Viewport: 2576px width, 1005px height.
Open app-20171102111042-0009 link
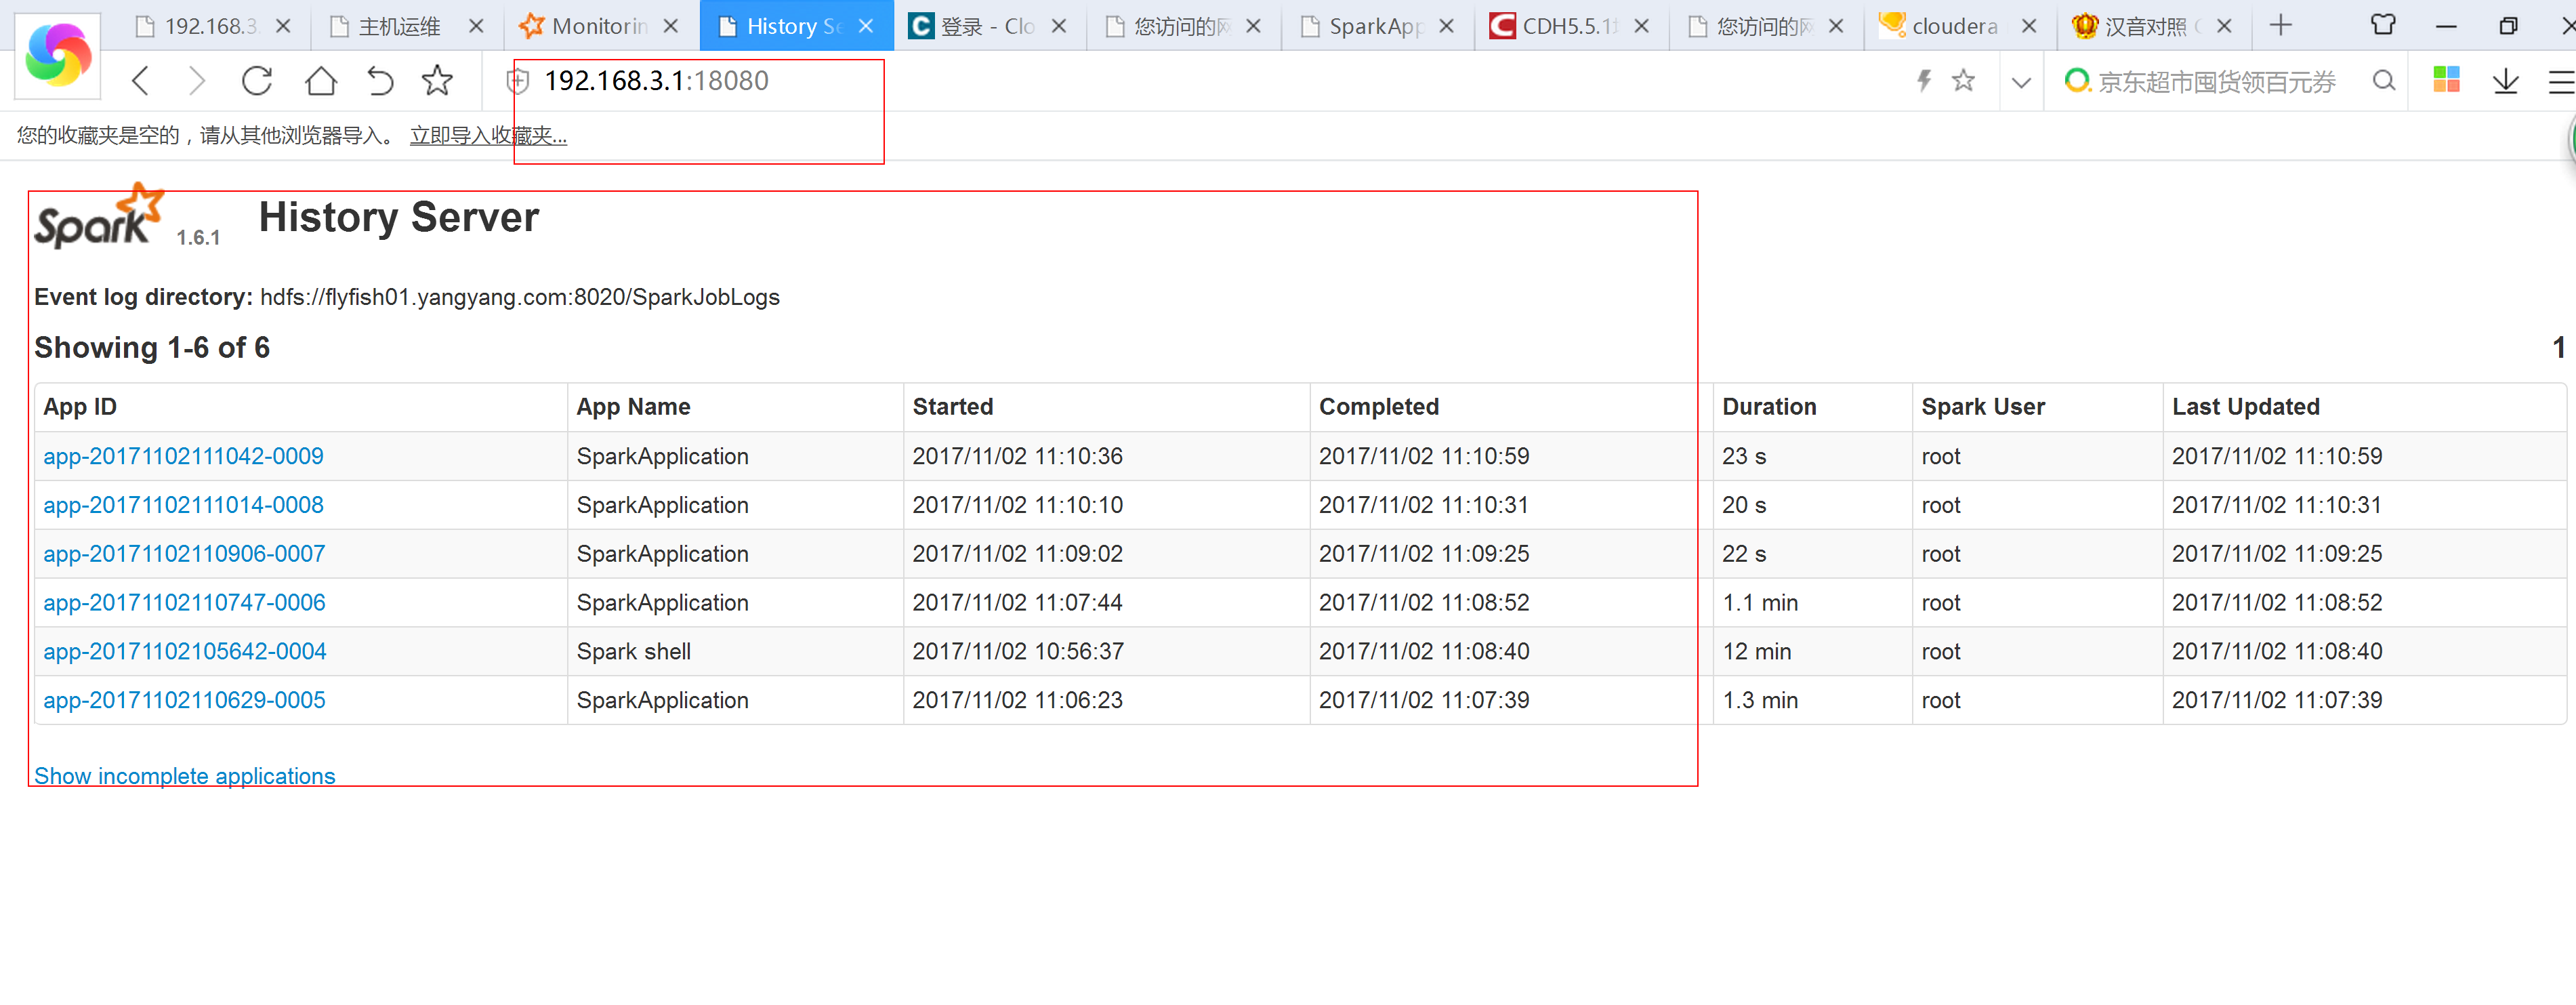point(183,456)
